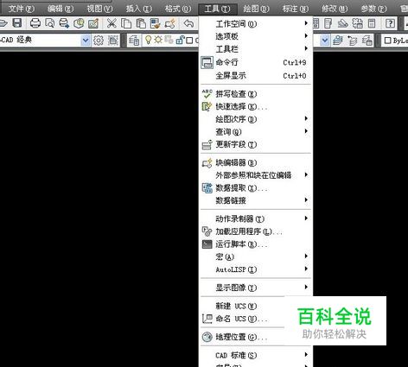Choose 块编辑器 from the Tools menu
Viewport: 408px width, 367px height.
click(x=256, y=163)
